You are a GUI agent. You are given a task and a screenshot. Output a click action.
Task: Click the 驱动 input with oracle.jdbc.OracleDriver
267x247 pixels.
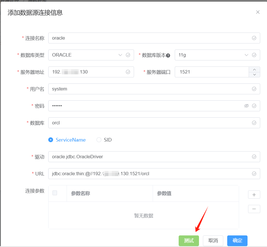[x=154, y=157]
